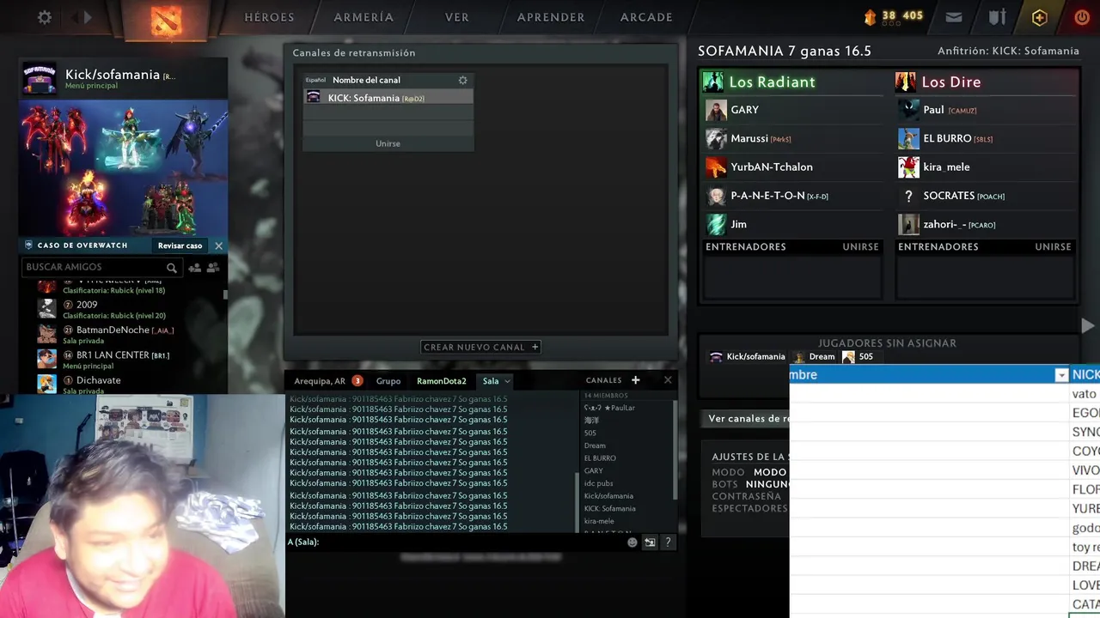
Task: Click Unirse under the channel list
Action: coord(388,143)
